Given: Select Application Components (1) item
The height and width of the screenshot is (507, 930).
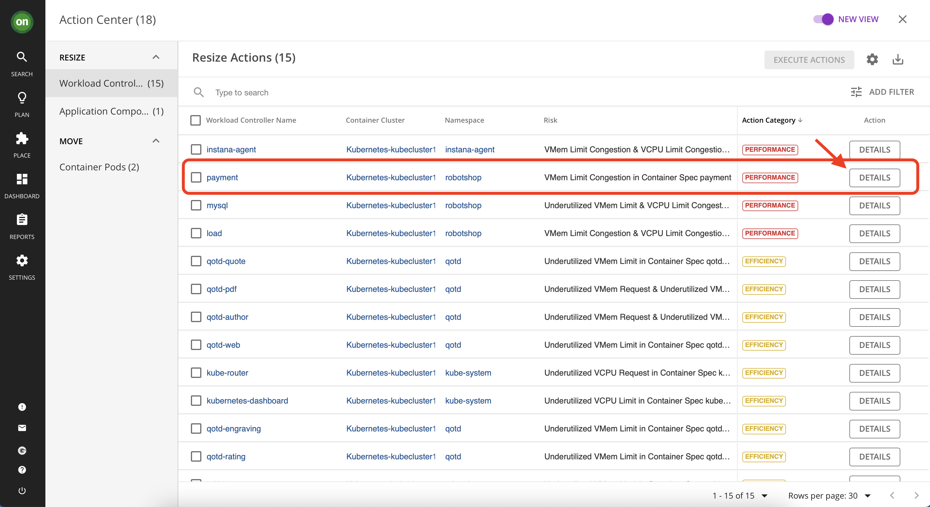Looking at the screenshot, I should click(x=111, y=111).
